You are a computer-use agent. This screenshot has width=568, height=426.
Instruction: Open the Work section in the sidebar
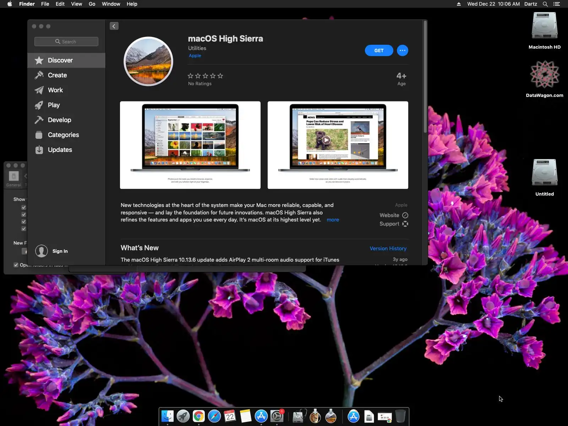pyautogui.click(x=66, y=90)
